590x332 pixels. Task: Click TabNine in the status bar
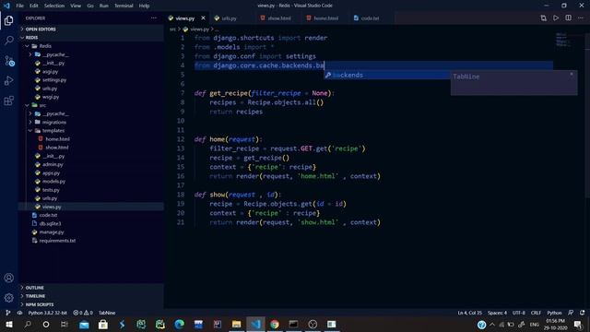(x=107, y=313)
